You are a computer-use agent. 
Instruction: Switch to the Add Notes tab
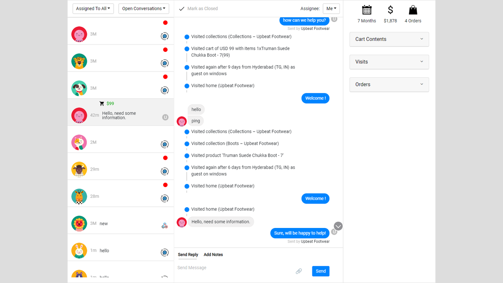tap(213, 255)
